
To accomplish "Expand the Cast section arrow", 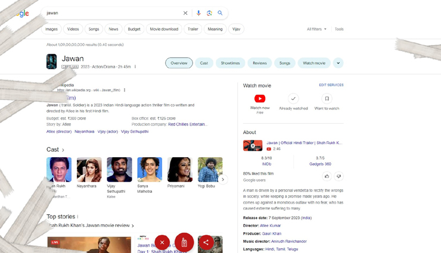I will (63, 150).
